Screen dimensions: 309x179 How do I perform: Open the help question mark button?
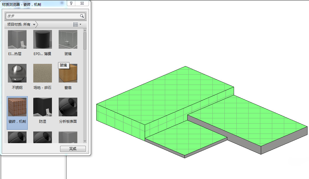coord(71,3)
